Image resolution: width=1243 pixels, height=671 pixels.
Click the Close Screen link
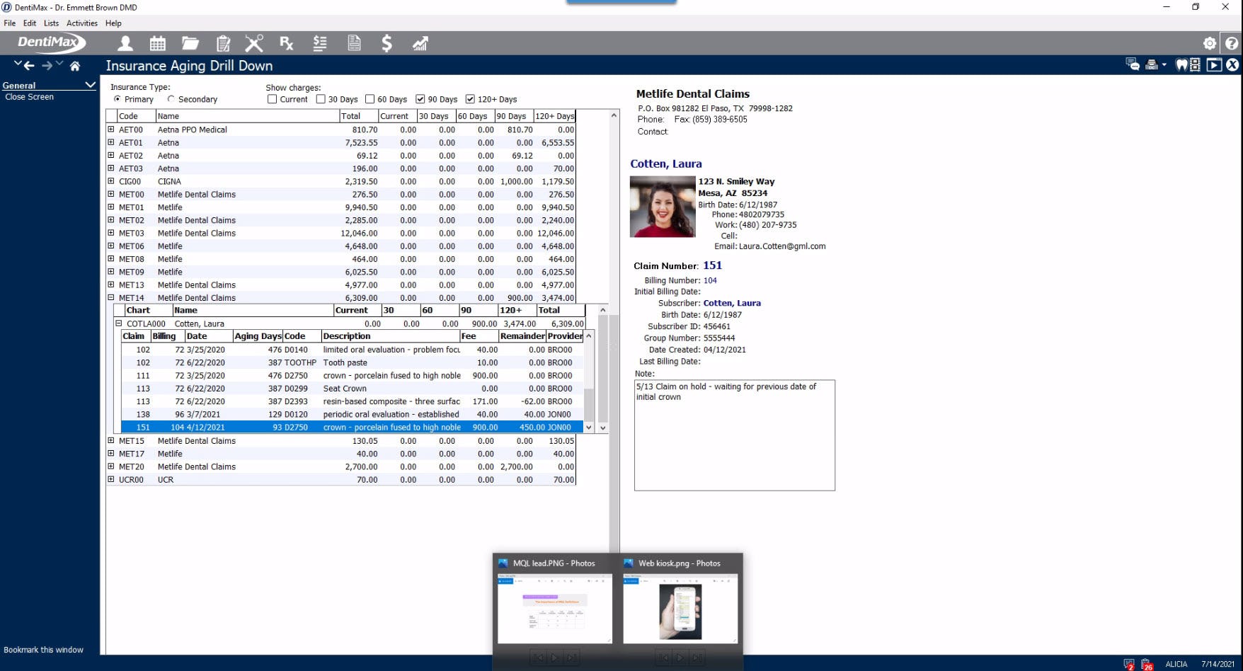click(x=29, y=96)
